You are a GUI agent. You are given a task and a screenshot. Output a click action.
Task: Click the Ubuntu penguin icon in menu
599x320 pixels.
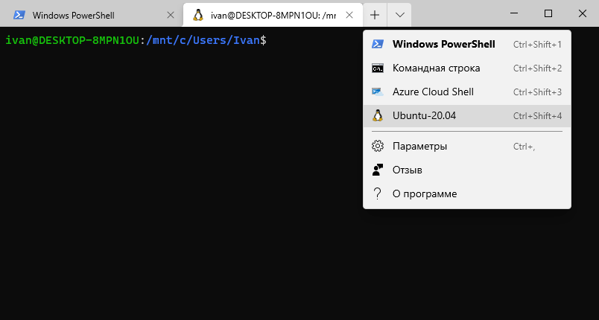(x=378, y=115)
